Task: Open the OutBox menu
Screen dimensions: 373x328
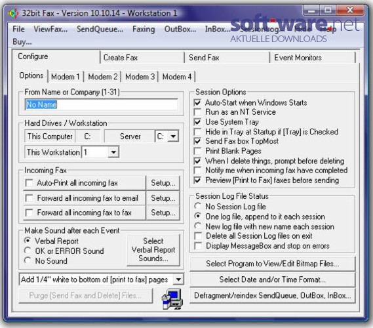Action: click(x=180, y=29)
